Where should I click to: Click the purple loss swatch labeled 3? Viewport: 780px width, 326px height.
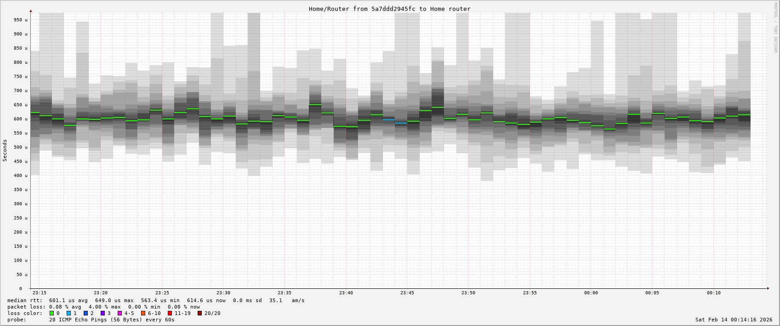click(x=102, y=313)
